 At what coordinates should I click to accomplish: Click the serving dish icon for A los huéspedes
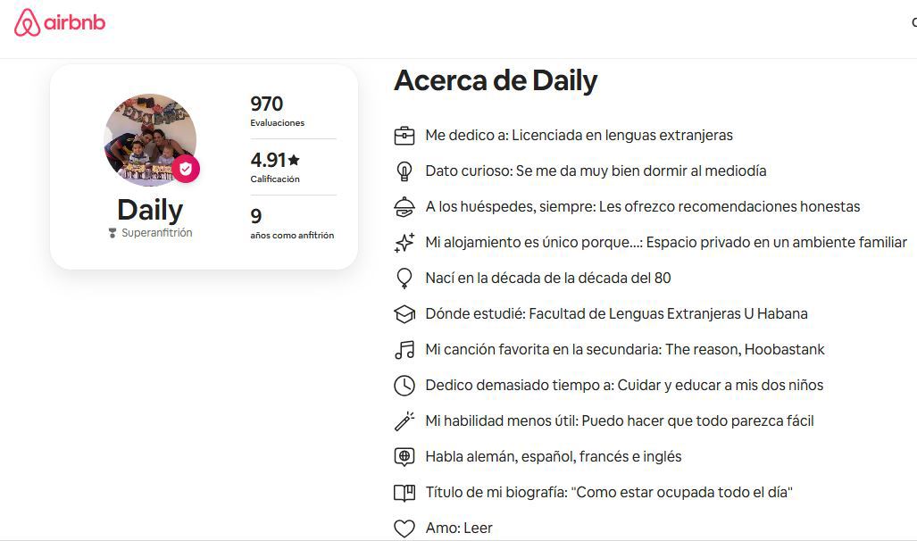pyautogui.click(x=404, y=207)
